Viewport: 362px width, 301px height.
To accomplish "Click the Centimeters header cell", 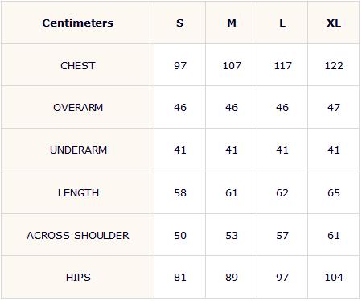I will pos(78,23).
